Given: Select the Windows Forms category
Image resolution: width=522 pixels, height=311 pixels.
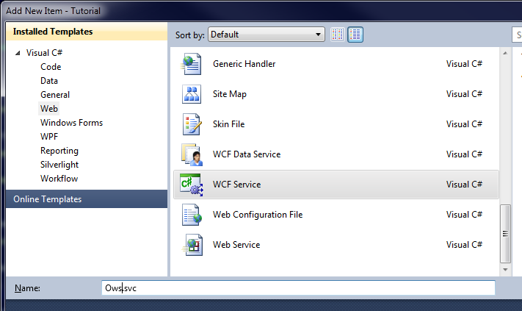Looking at the screenshot, I should [71, 123].
